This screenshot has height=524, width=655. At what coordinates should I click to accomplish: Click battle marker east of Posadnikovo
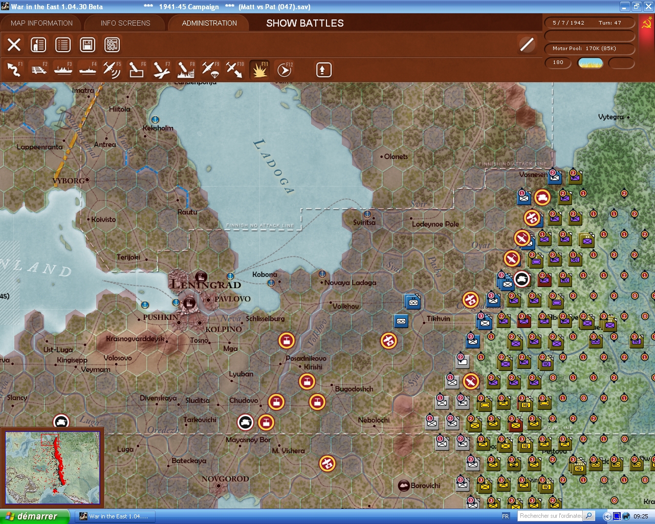389,340
